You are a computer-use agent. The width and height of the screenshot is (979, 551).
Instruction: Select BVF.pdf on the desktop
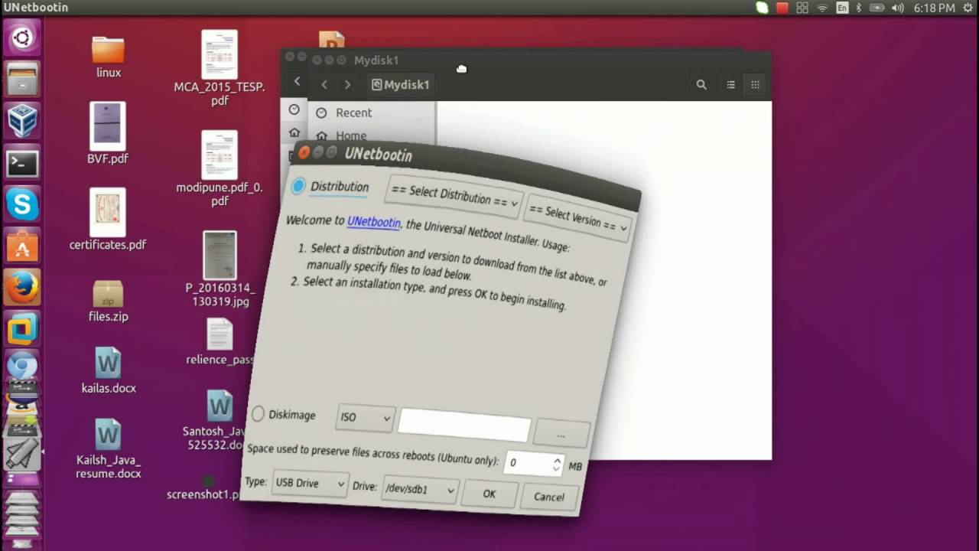(x=108, y=133)
